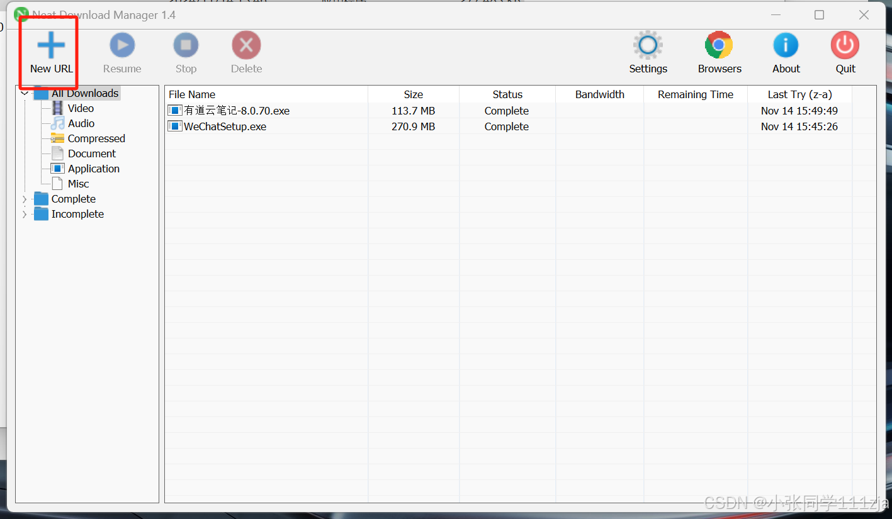This screenshot has height=519, width=892.
Task: Collapse the All Downloads tree node
Action: point(25,93)
